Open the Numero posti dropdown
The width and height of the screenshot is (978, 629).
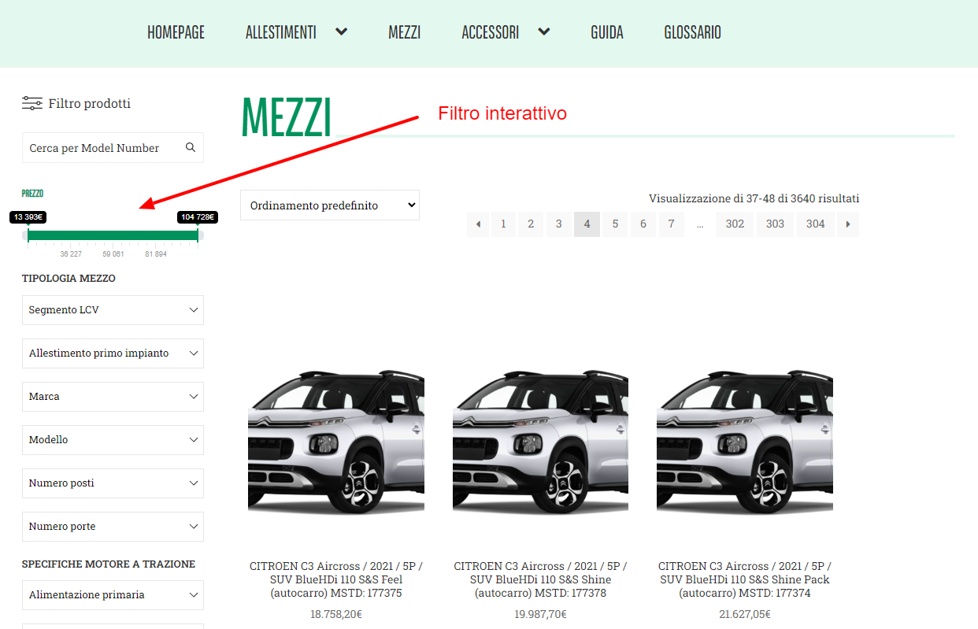(x=113, y=483)
